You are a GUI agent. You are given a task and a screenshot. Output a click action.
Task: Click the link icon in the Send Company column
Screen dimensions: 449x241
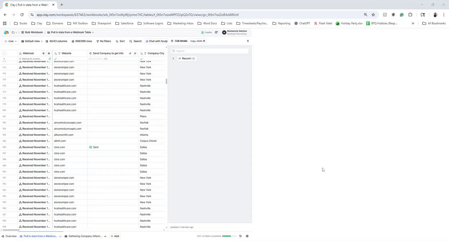coord(130,53)
